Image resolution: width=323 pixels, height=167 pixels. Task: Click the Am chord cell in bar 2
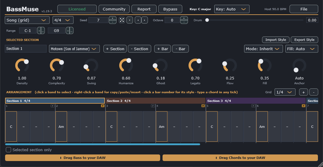[61, 127]
